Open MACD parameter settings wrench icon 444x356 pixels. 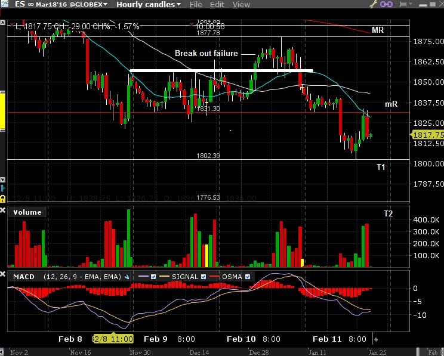click(x=127, y=277)
